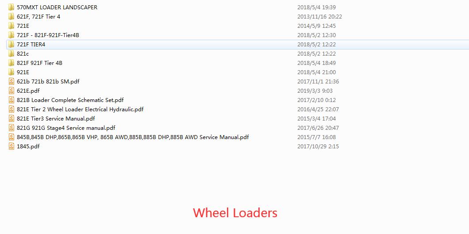Viewport: 469px width, 234px height.
Task: Click folder icon next to 821c
Action: 12,53
